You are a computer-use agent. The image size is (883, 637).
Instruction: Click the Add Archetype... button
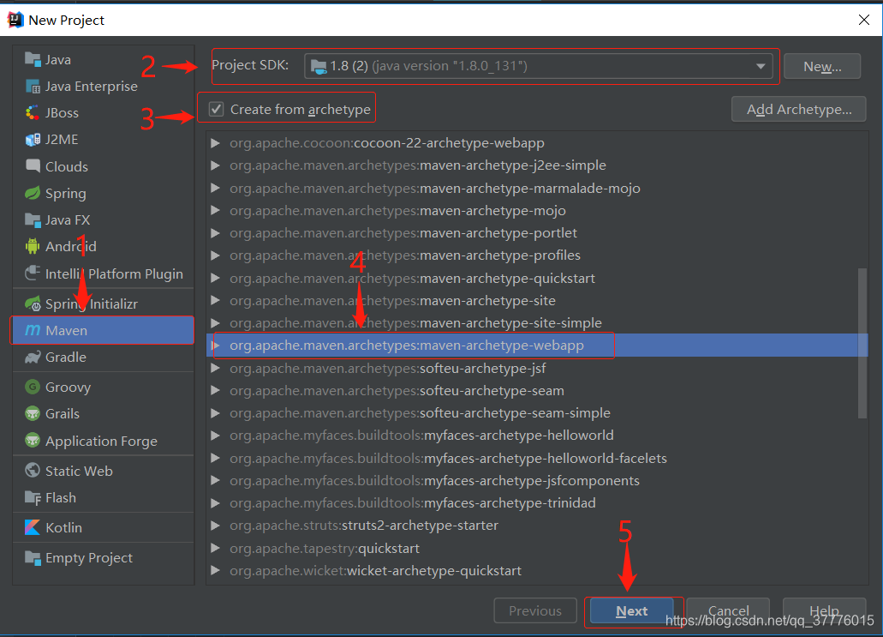[798, 109]
